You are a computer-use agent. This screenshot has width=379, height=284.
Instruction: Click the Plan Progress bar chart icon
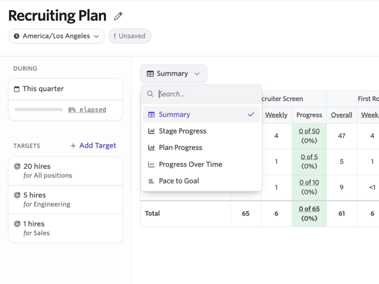[151, 148]
